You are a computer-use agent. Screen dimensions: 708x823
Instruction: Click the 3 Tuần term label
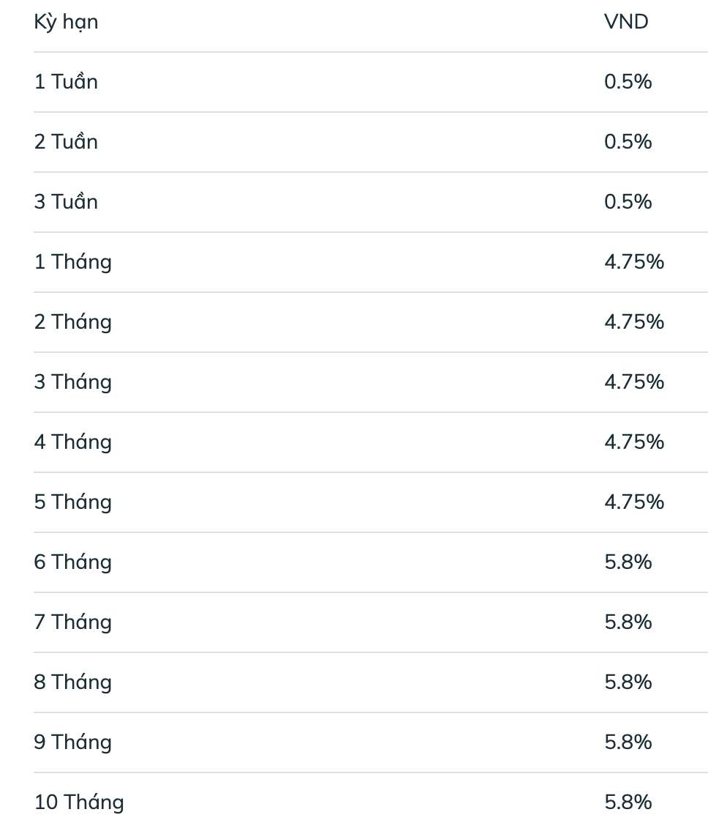coord(66,202)
